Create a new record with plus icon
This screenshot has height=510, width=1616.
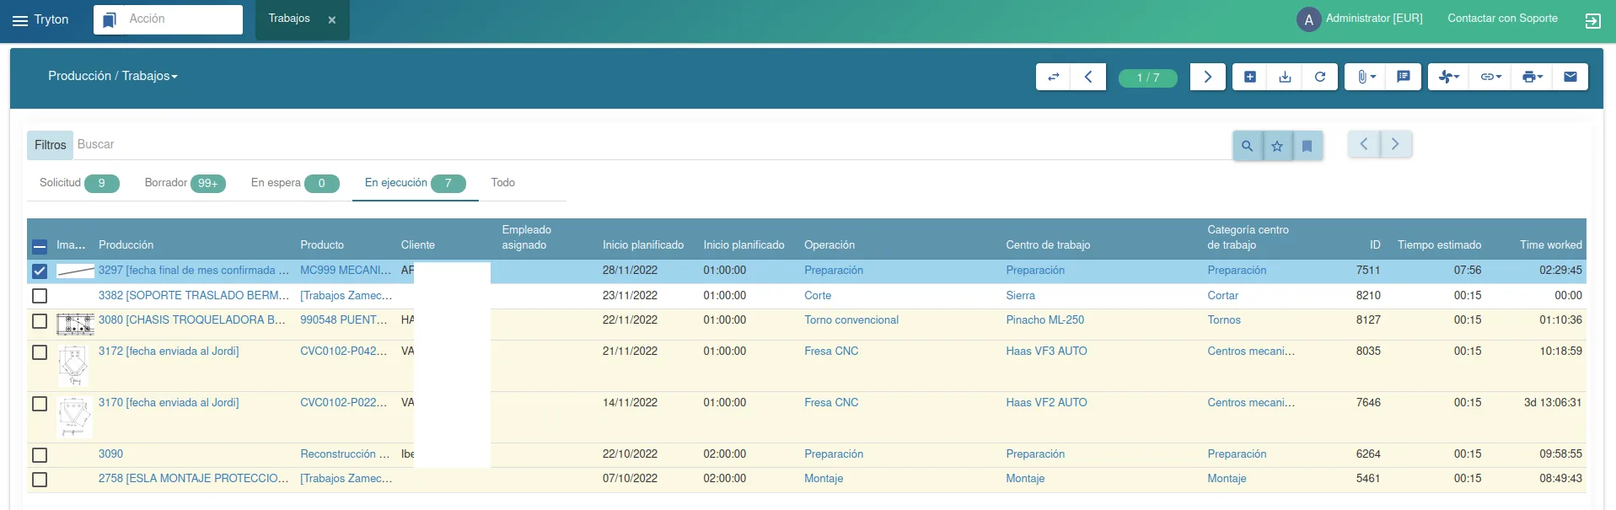pyautogui.click(x=1250, y=77)
